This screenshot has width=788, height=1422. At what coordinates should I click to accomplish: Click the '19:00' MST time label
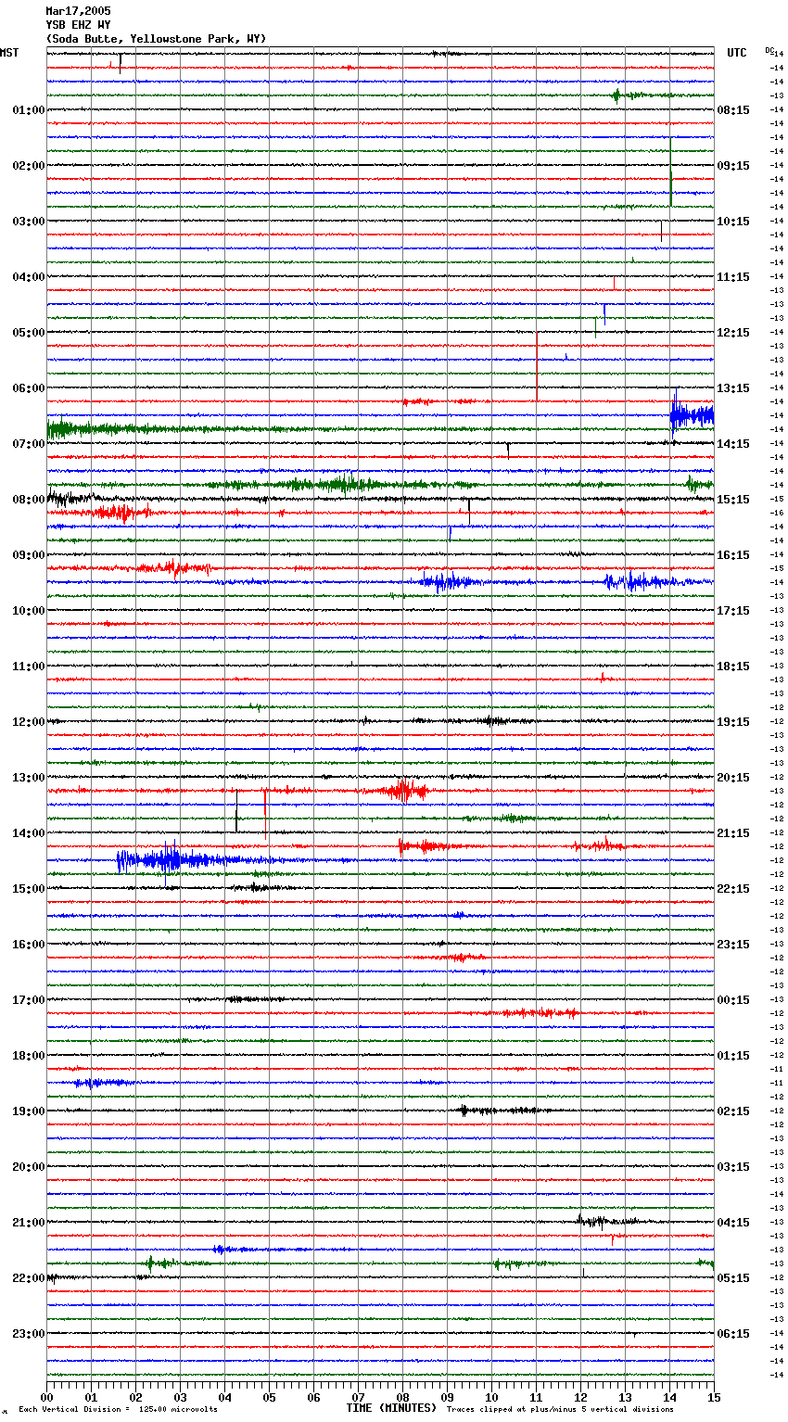click(28, 1111)
